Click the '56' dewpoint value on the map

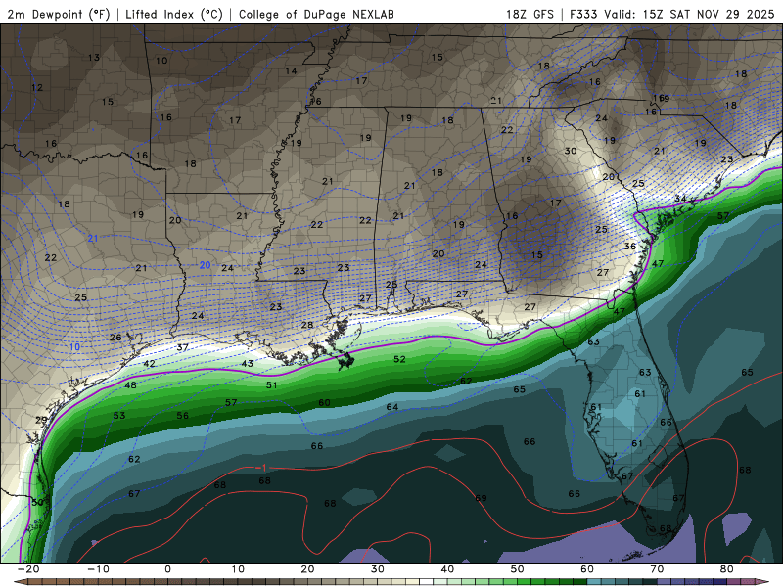pos(183,415)
